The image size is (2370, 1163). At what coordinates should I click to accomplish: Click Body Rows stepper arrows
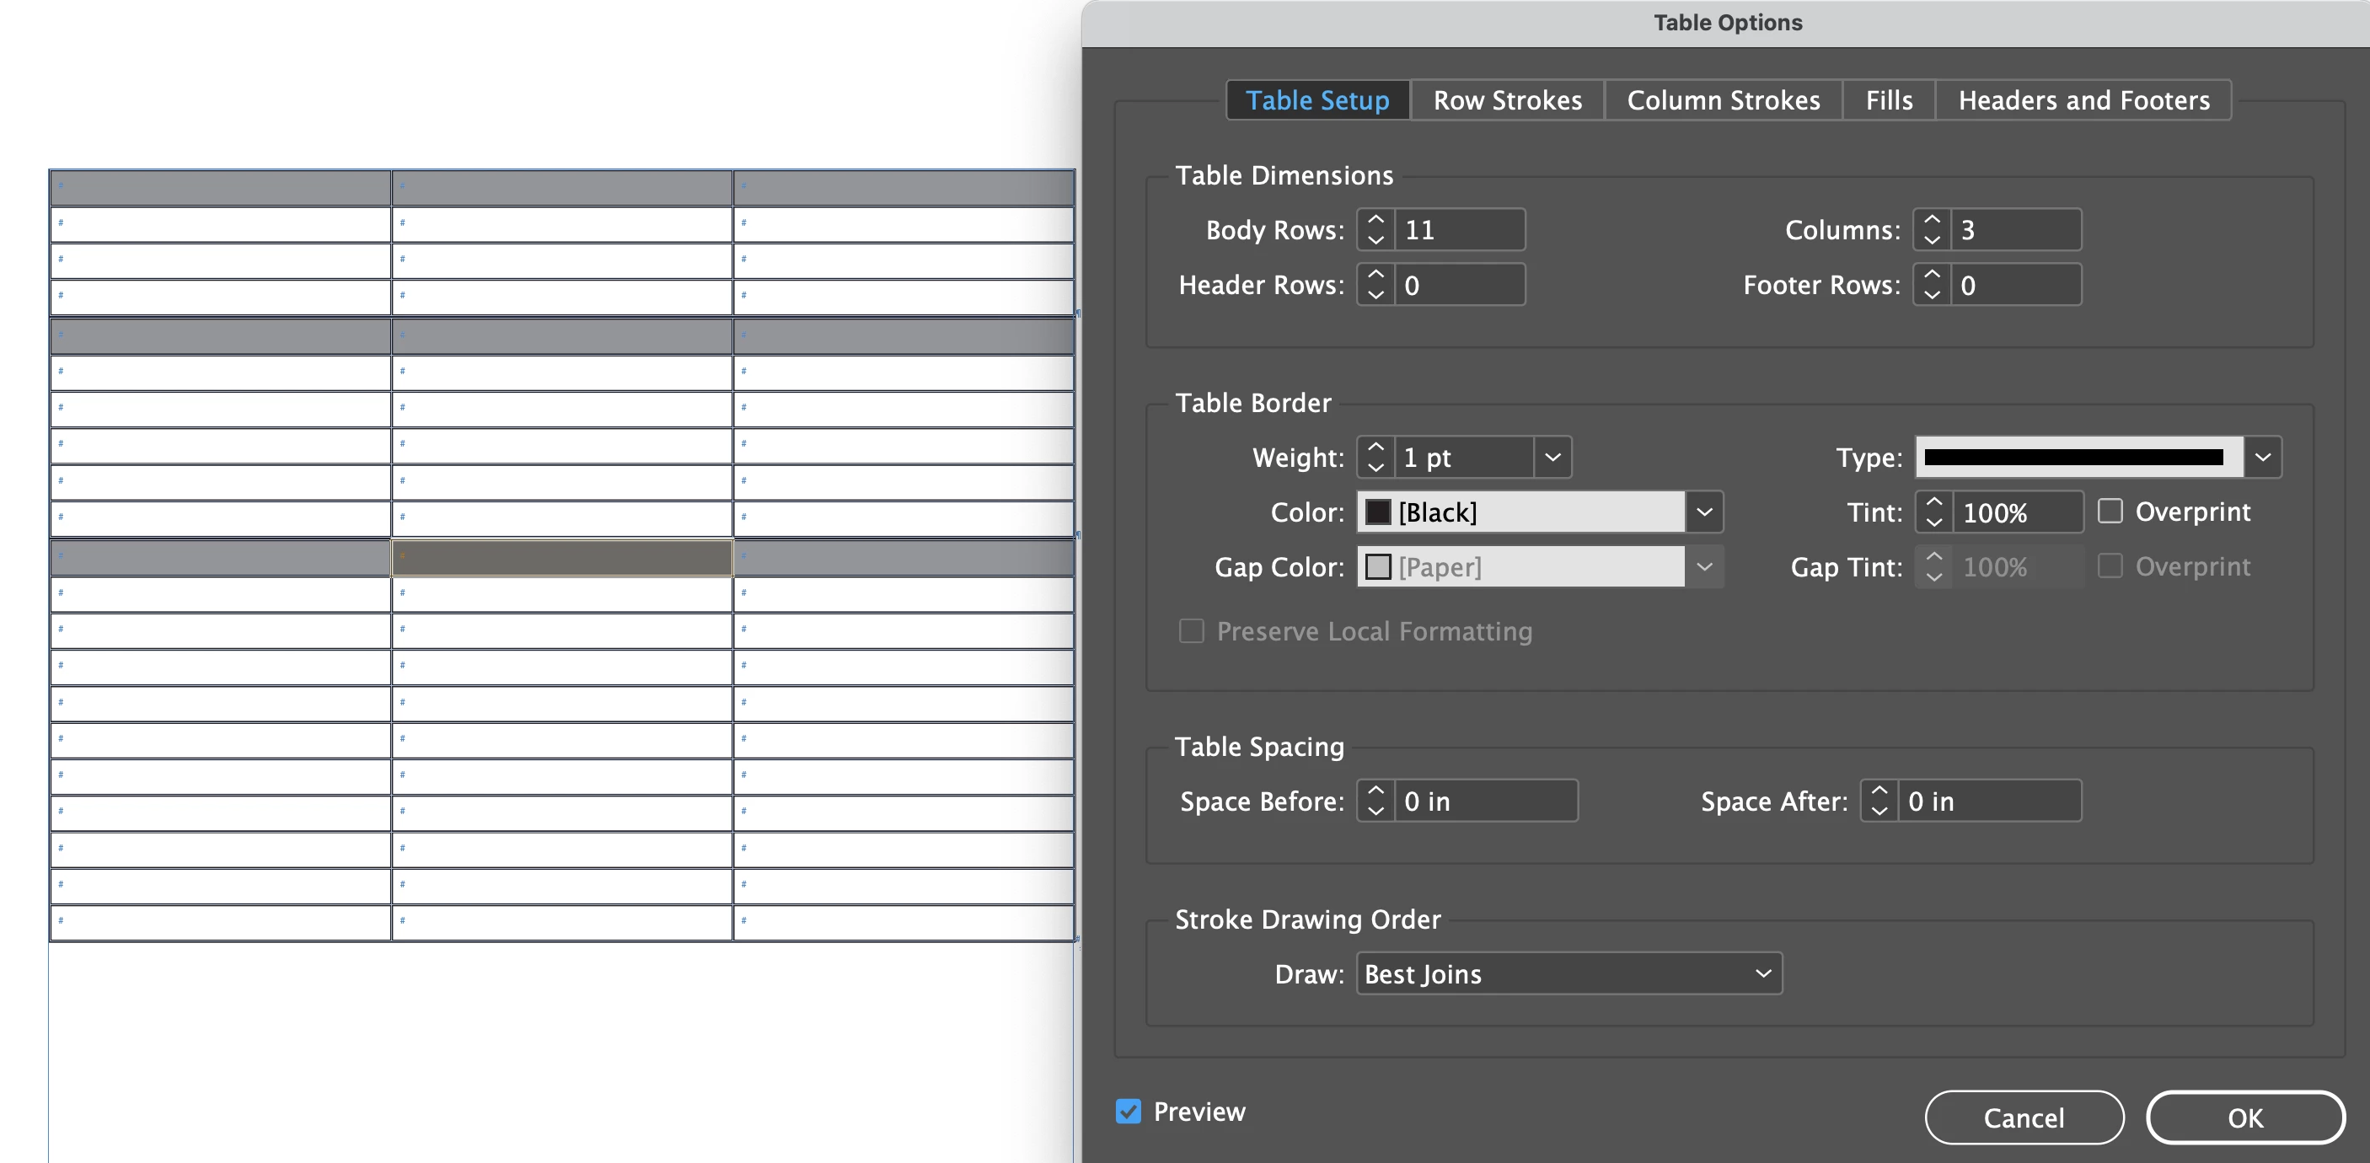[x=1375, y=230]
